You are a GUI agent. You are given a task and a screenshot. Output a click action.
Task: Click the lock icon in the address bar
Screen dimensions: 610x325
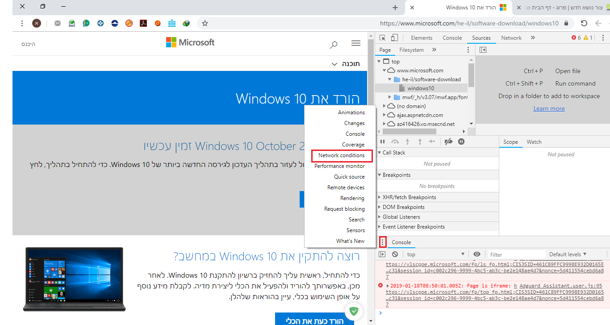[x=566, y=23]
